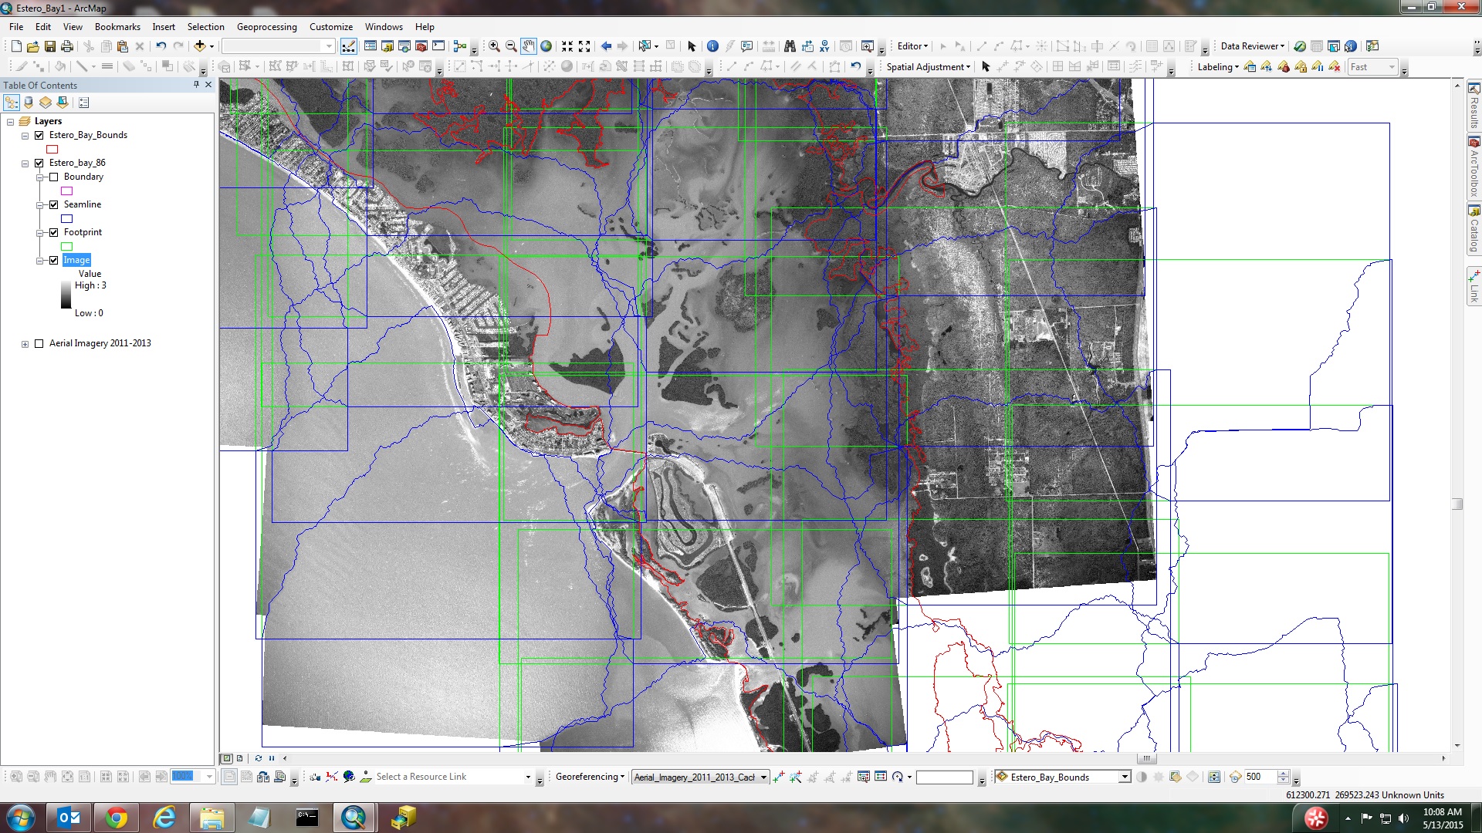The height and width of the screenshot is (833, 1482).
Task: Open the Spatial Adjustment menu button
Action: (x=928, y=67)
